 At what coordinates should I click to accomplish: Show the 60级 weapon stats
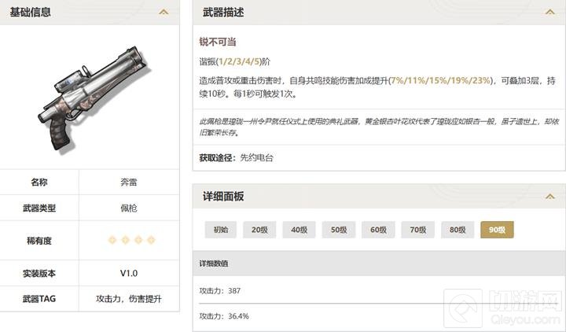[378, 230]
